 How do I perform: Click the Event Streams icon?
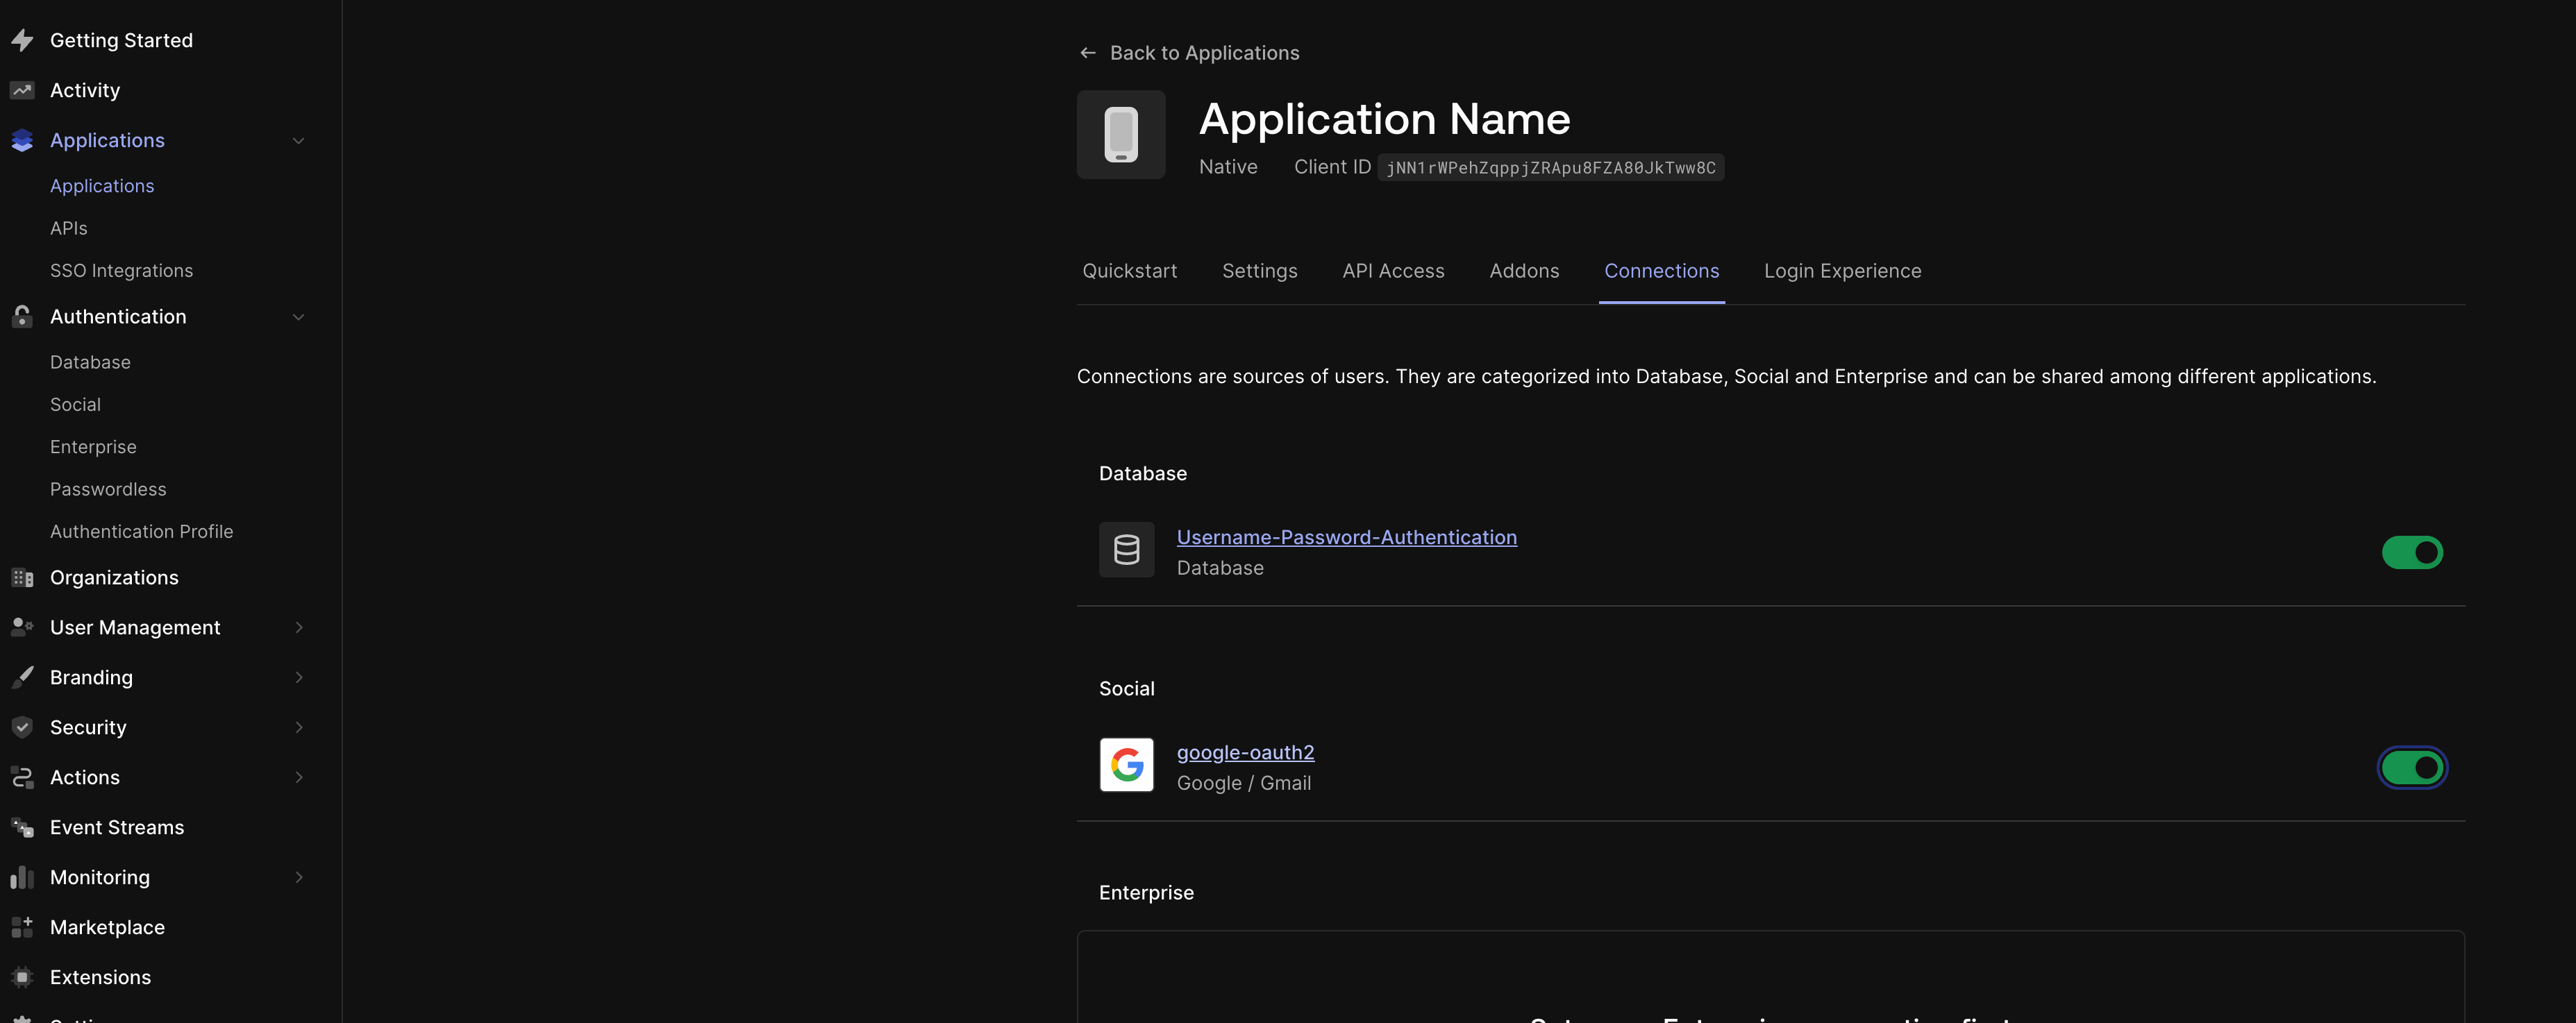pos(22,827)
